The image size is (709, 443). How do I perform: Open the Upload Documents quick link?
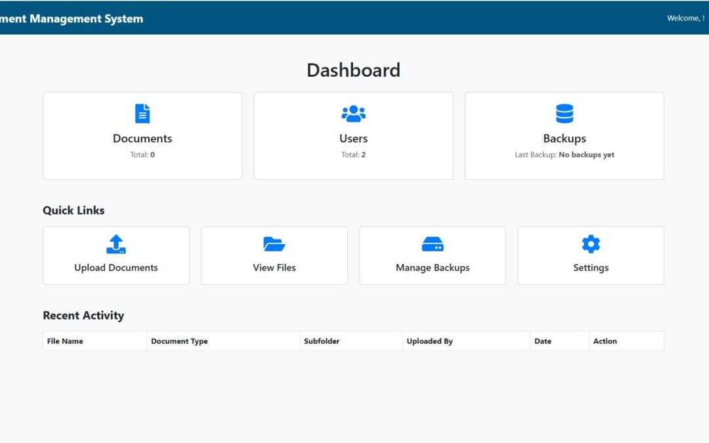pyautogui.click(x=116, y=255)
